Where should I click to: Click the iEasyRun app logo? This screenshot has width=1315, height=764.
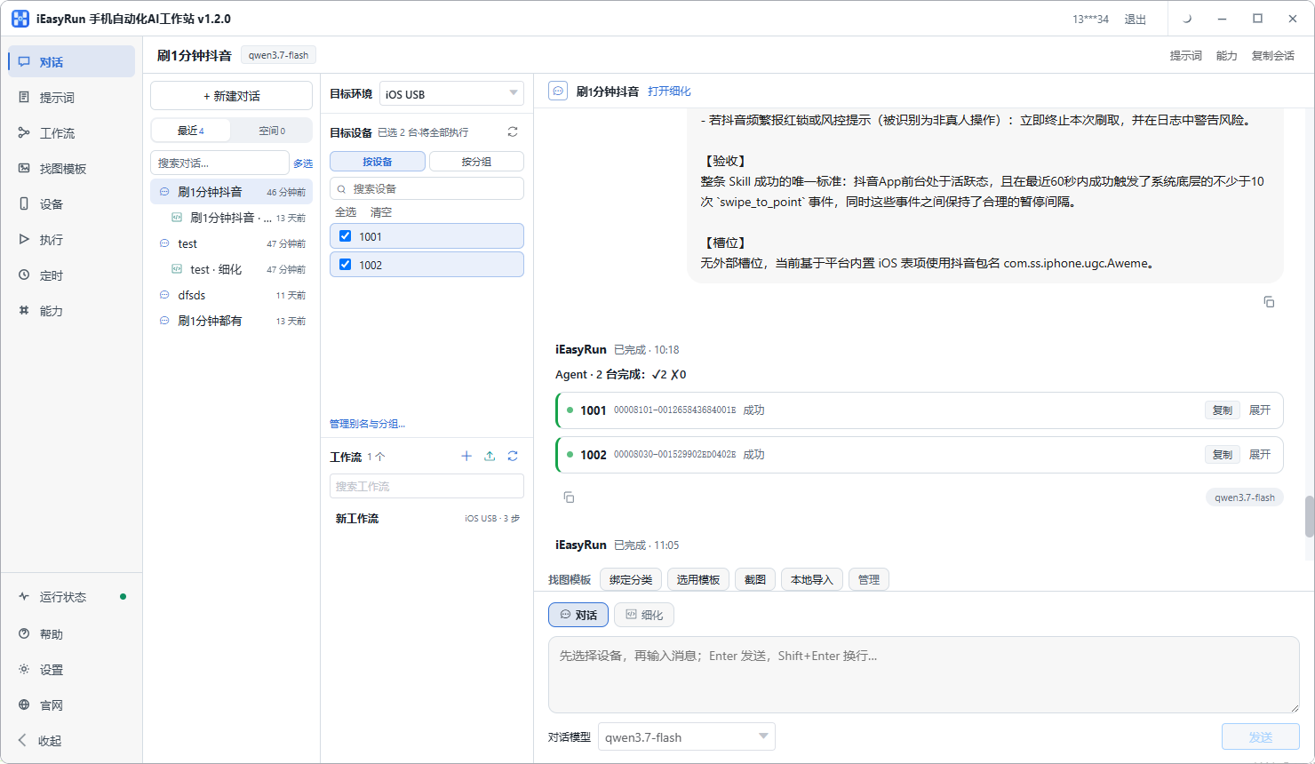coord(20,19)
